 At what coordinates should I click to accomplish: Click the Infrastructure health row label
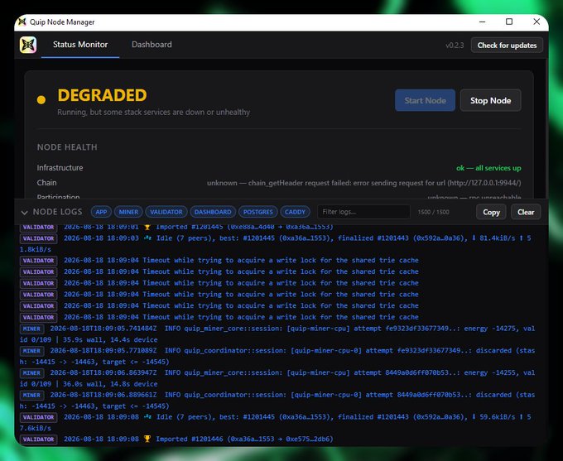(60, 168)
